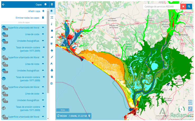Select the pencil drawing tool
Screen dimensions: 195x121
[x=52, y=57]
